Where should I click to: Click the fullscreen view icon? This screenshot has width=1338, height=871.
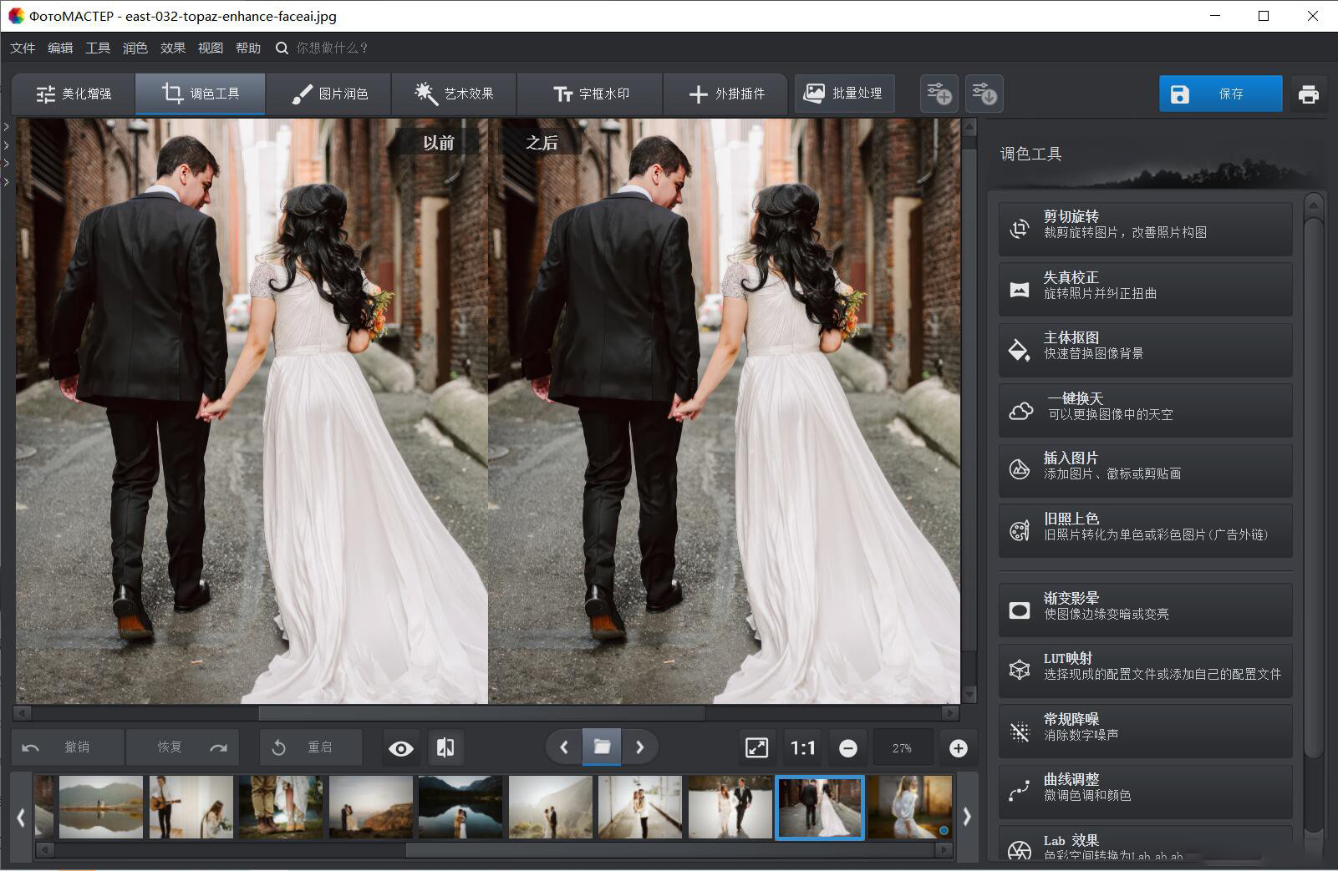756,747
